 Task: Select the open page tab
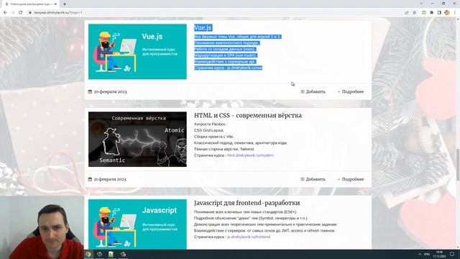(30, 4)
